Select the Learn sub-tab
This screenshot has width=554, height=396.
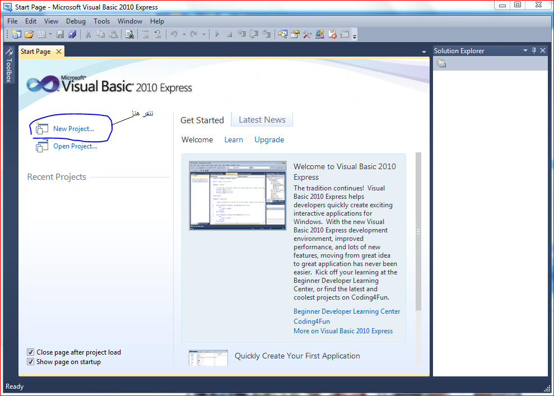click(234, 139)
